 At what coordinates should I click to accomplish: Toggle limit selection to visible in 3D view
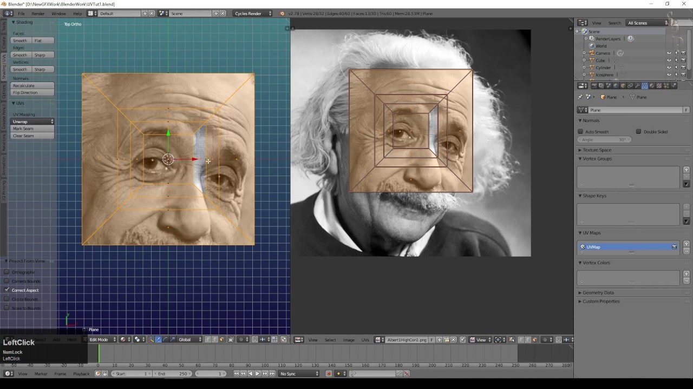[x=231, y=340]
